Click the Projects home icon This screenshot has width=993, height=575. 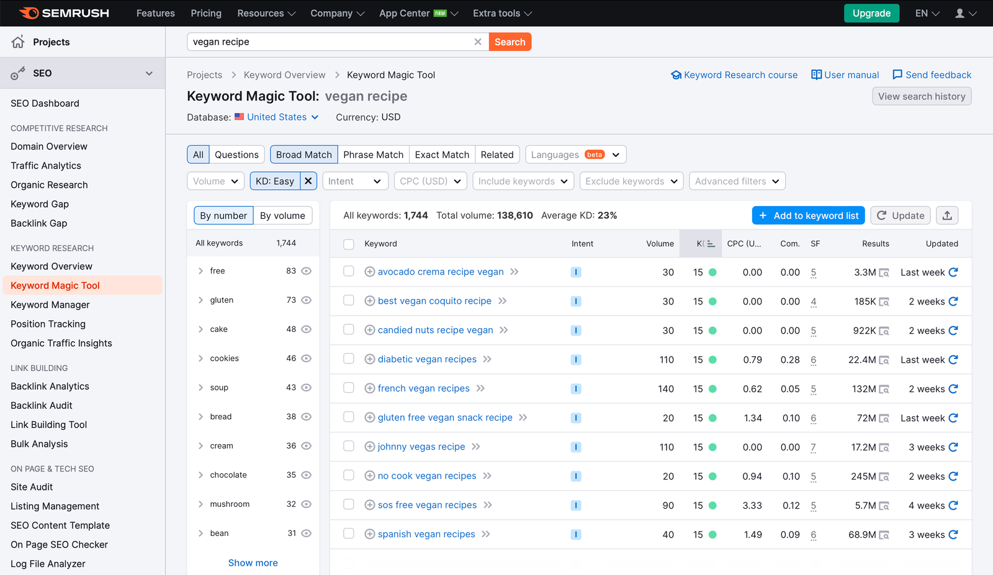coord(18,42)
